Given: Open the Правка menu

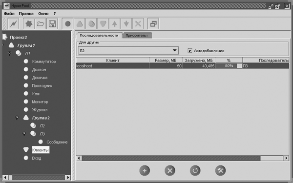Looking at the screenshot, I should (26, 14).
